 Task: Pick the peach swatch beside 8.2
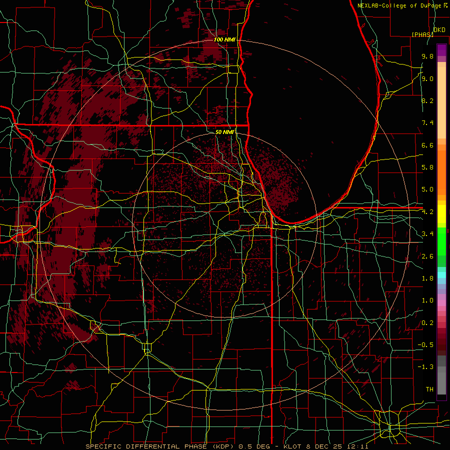441,102
